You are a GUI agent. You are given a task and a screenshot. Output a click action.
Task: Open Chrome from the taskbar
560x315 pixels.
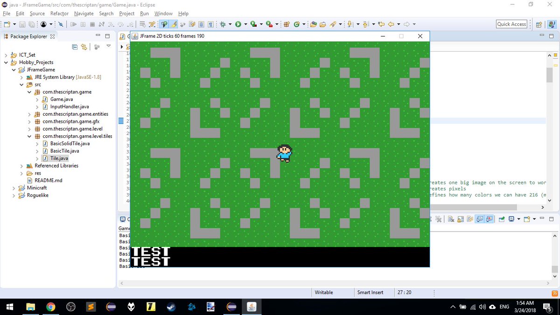click(51, 307)
